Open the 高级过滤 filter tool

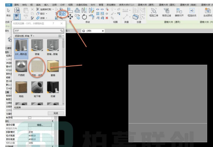click(x=167, y=12)
